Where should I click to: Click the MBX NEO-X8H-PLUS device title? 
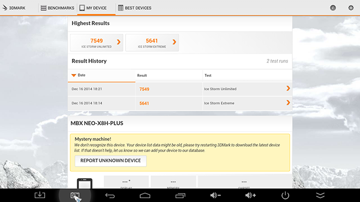coord(97,123)
